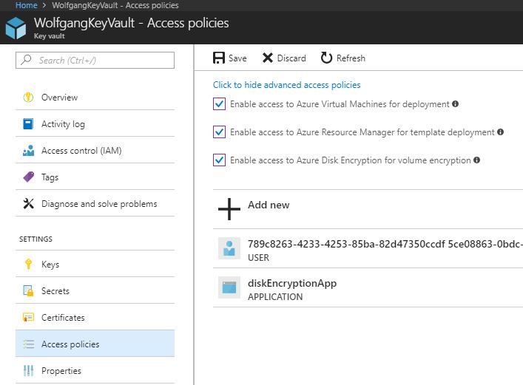
Task: Click the Properties bars icon
Action: [x=28, y=370]
